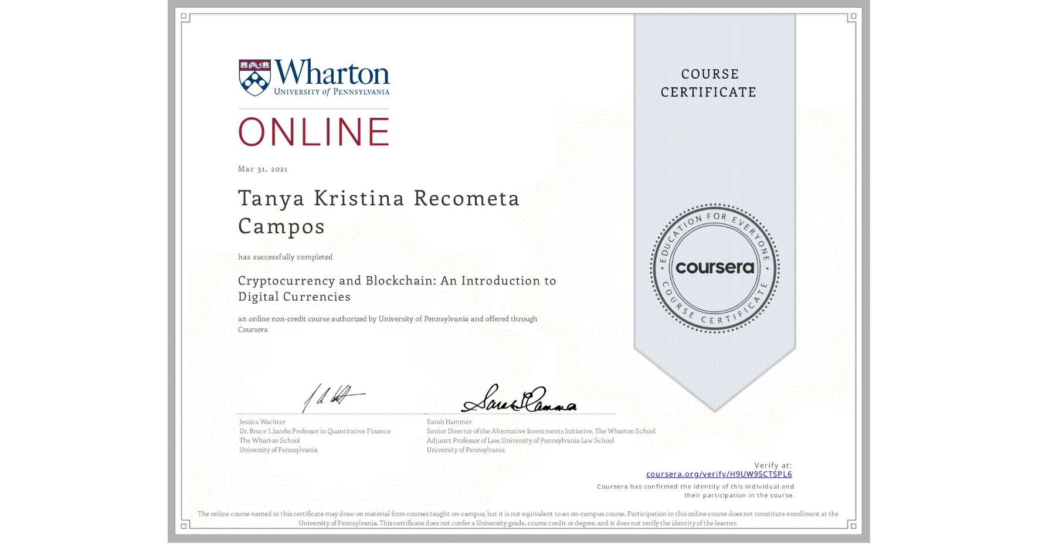This screenshot has width=1039, height=544.
Task: Click the ONLINE red wordmark
Action: [314, 131]
